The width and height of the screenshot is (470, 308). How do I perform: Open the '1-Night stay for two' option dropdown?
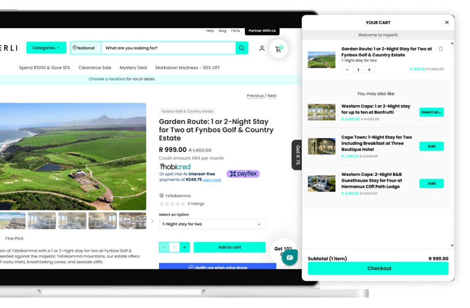pyautogui.click(x=212, y=224)
